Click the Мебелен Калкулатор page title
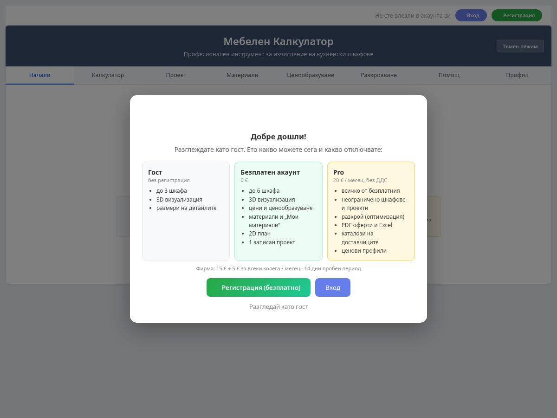The height and width of the screenshot is (418, 557). click(278, 42)
